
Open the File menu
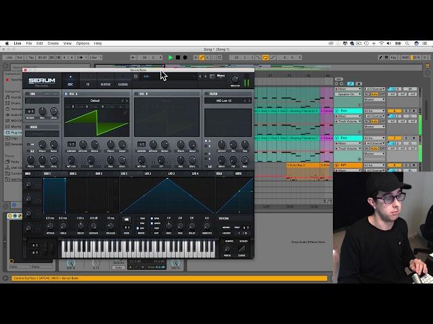[x=28, y=43]
